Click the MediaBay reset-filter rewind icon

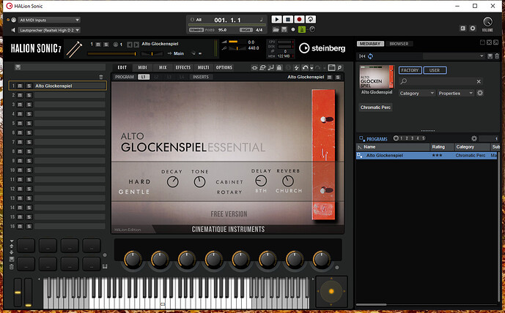pos(362,56)
